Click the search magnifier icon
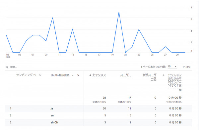The image size is (199, 130). click(x=7, y=67)
